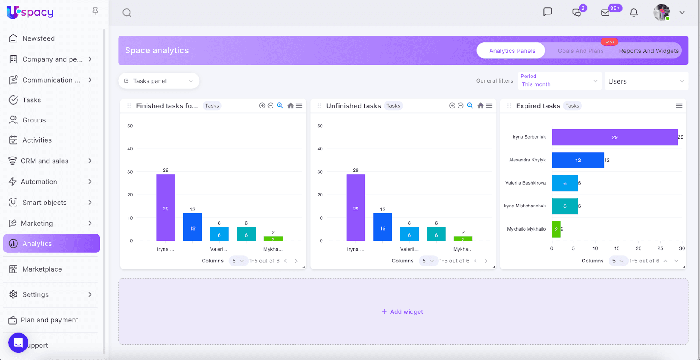
Task: Go to next page in Finished tasks widget
Action: tap(296, 261)
